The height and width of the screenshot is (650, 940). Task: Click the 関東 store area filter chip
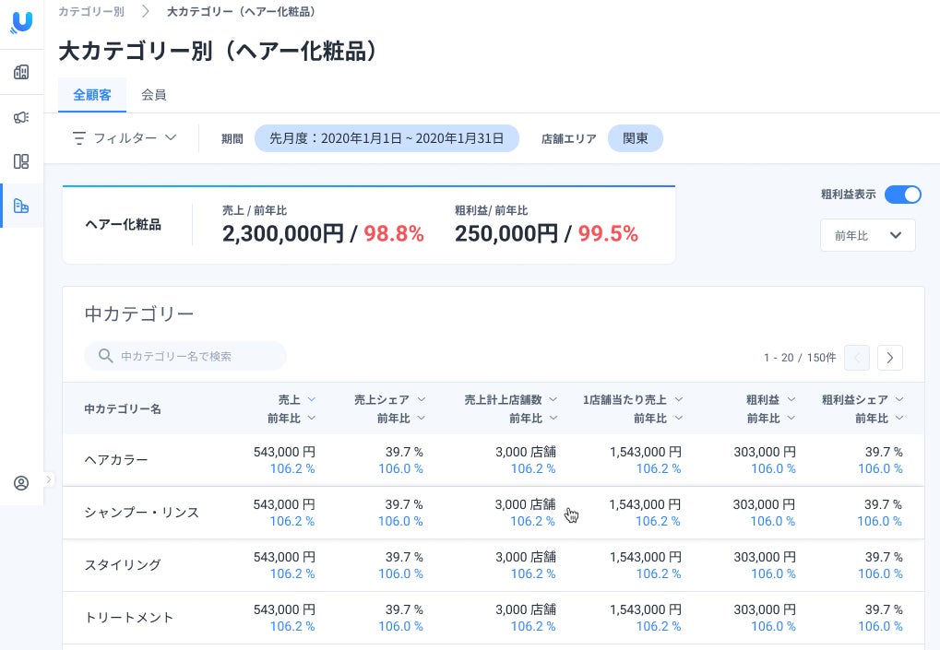click(635, 138)
